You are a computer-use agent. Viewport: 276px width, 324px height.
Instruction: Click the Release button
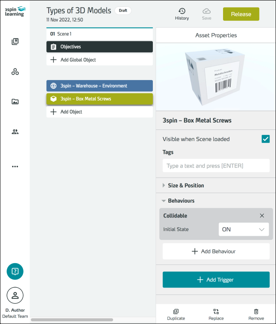tap(241, 14)
